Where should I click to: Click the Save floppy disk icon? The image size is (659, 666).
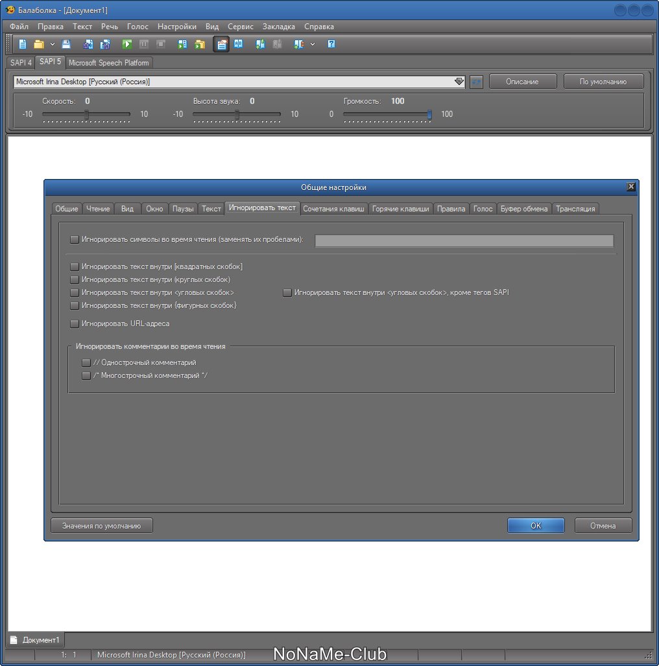click(x=66, y=44)
